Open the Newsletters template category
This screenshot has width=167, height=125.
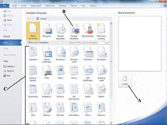coord(74,109)
